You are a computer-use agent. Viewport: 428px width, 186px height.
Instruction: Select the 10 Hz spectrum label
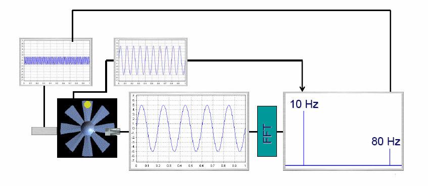pyautogui.click(x=304, y=104)
